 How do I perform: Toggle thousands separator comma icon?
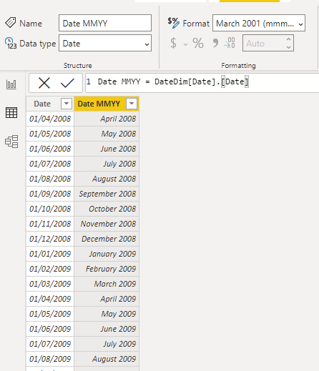[x=215, y=43]
